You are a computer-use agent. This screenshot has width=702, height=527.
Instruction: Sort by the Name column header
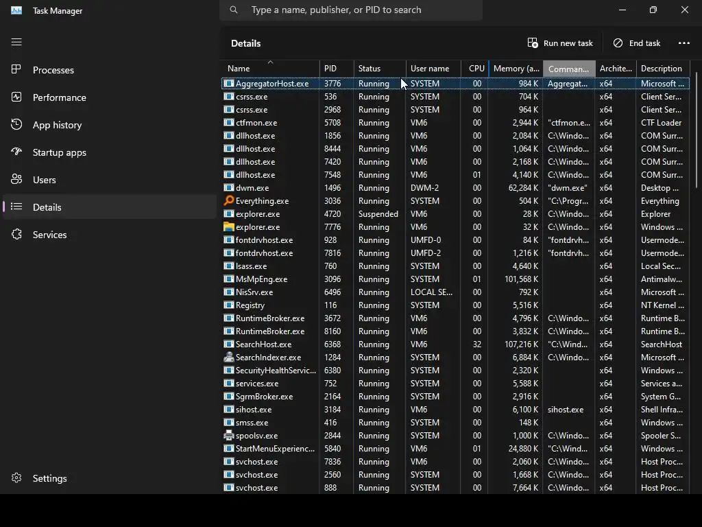[270, 69]
